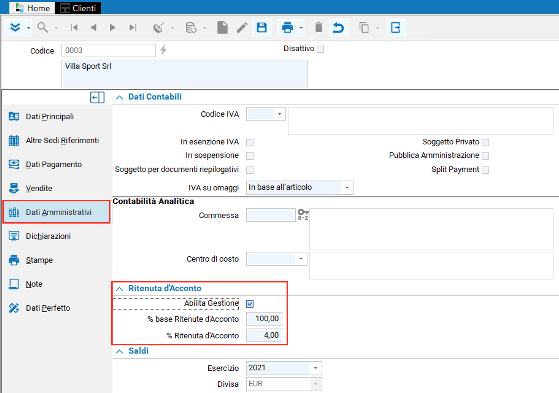The image size is (559, 393).
Task: Toggle the Disattivo checkbox
Action: pyautogui.click(x=320, y=49)
